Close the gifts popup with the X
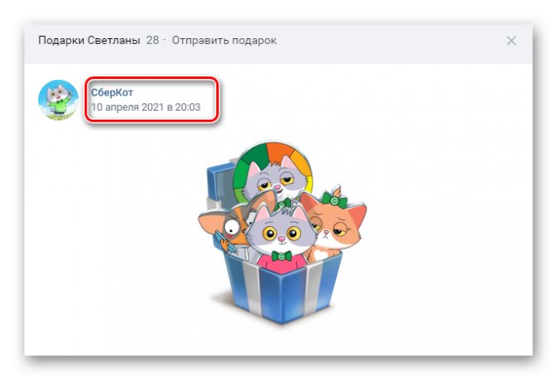 [510, 41]
